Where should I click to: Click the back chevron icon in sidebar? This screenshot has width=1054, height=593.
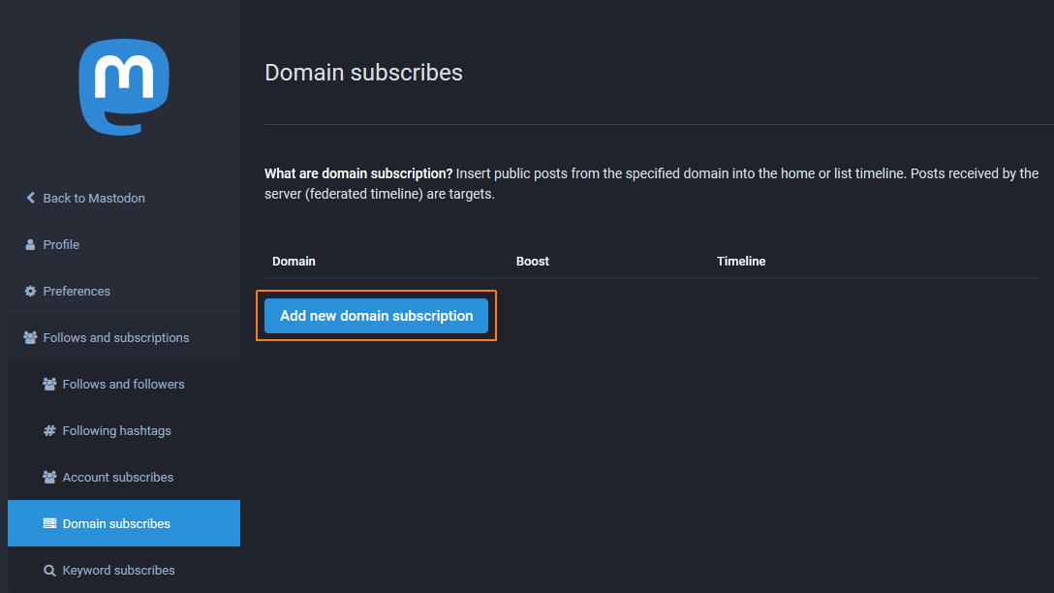tap(31, 198)
